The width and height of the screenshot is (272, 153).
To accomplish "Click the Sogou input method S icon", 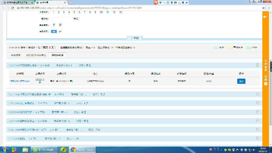I will 156,3.
